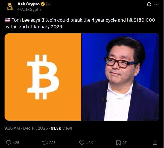Bookmark this post
The height and width of the screenshot is (148, 164).
(118, 143)
